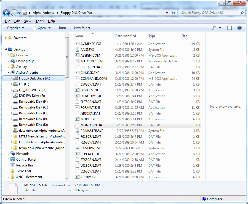Select Removable Disk (K:)
The height and width of the screenshot is (204, 248).
pyautogui.click(x=33, y=125)
